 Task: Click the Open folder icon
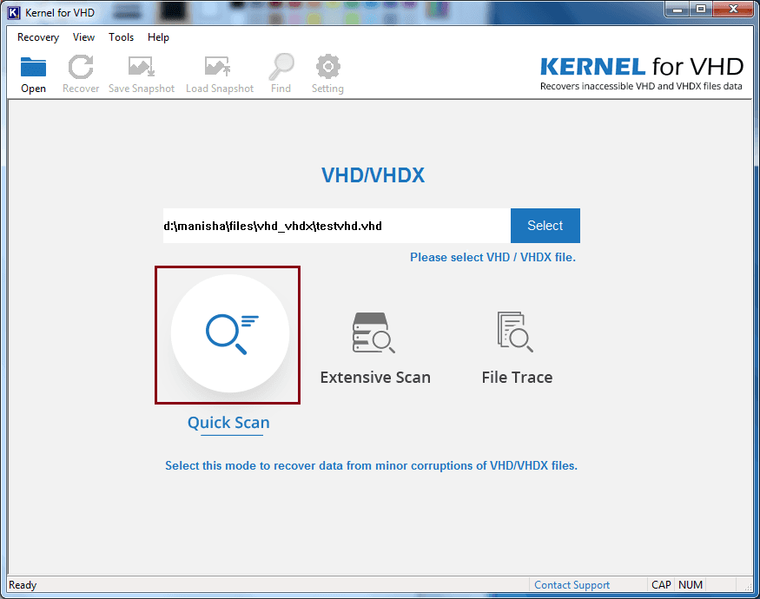[x=33, y=67]
